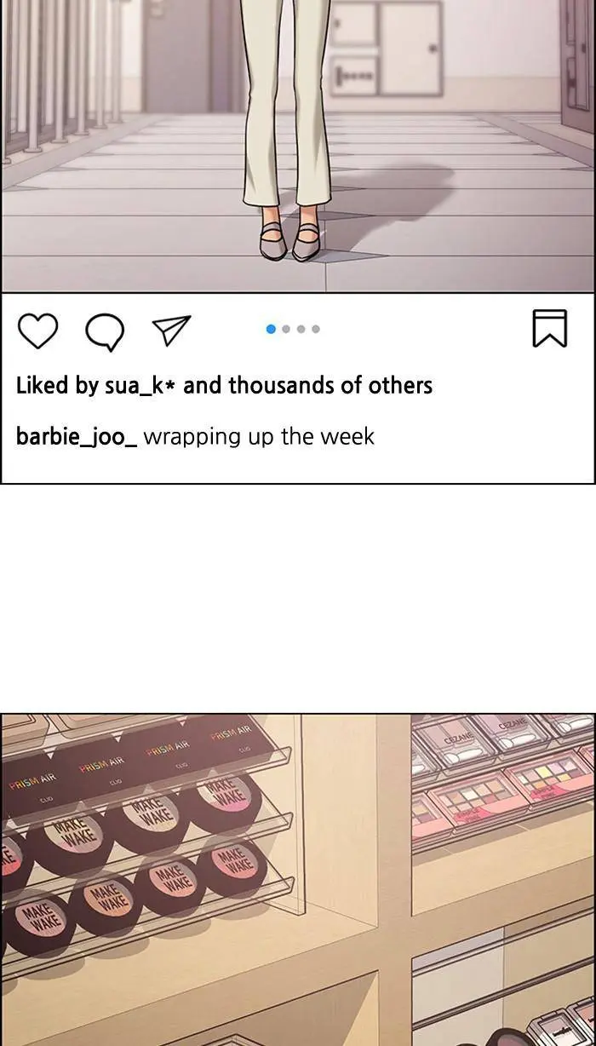The image size is (596, 1046).
Task: Share the post with the paper plane icon
Action: [x=171, y=330]
